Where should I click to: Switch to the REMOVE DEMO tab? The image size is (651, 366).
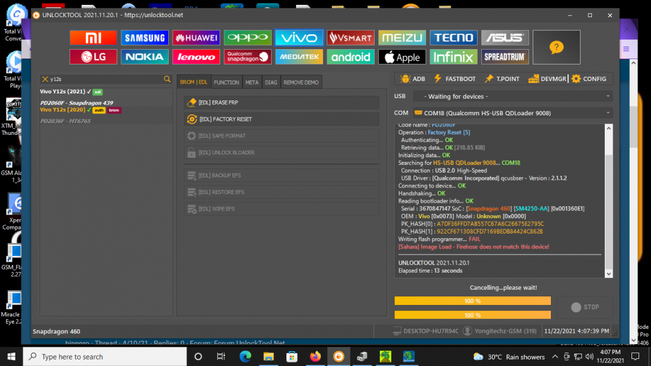(301, 82)
